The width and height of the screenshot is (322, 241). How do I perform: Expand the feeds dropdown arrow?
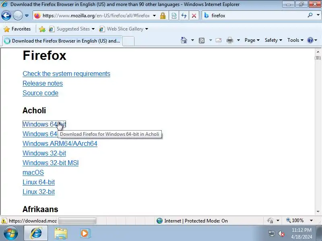point(211,40)
